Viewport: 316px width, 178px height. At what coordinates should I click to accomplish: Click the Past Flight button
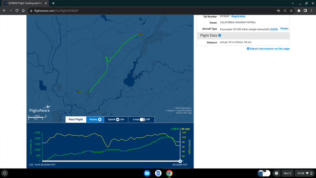[76, 119]
